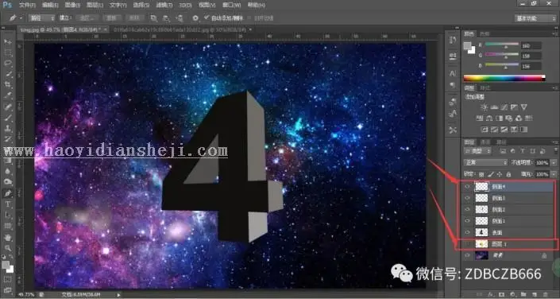Select the Lasso tool

click(x=8, y=64)
